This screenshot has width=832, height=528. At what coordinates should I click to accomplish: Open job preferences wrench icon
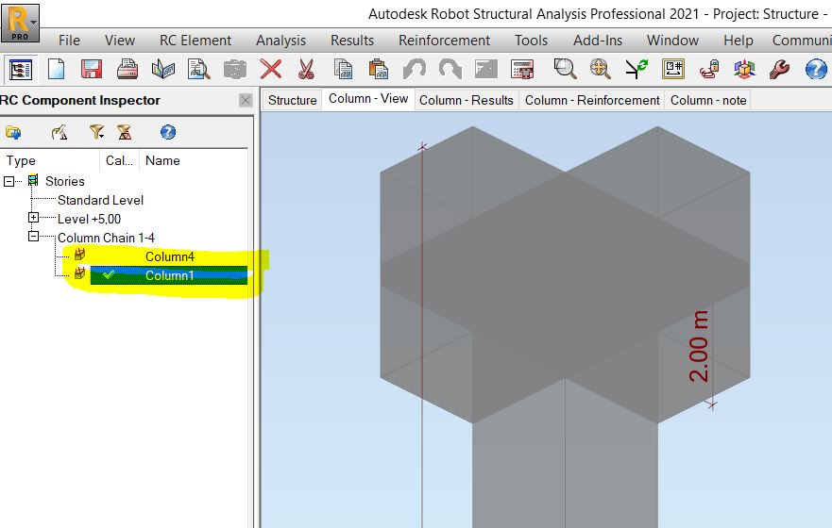click(x=779, y=70)
